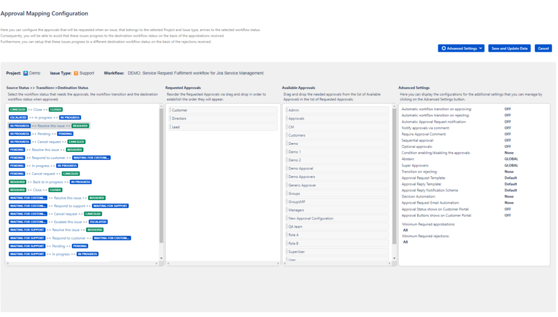Select PENDING >> Resolve this issue >> RESOLVED
The image size is (558, 317).
pyautogui.click(x=46, y=150)
